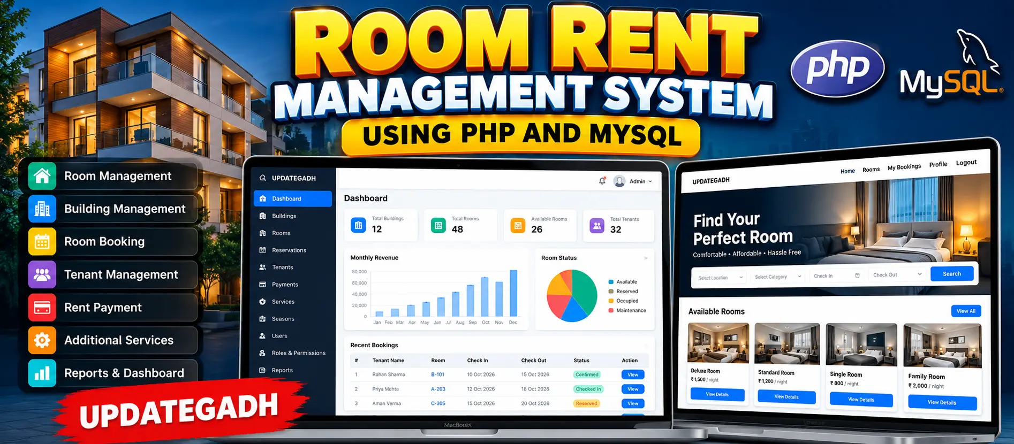Screen dimensions: 1014x444
Task: Click the Additional Services gear icon
Action: click(42, 340)
